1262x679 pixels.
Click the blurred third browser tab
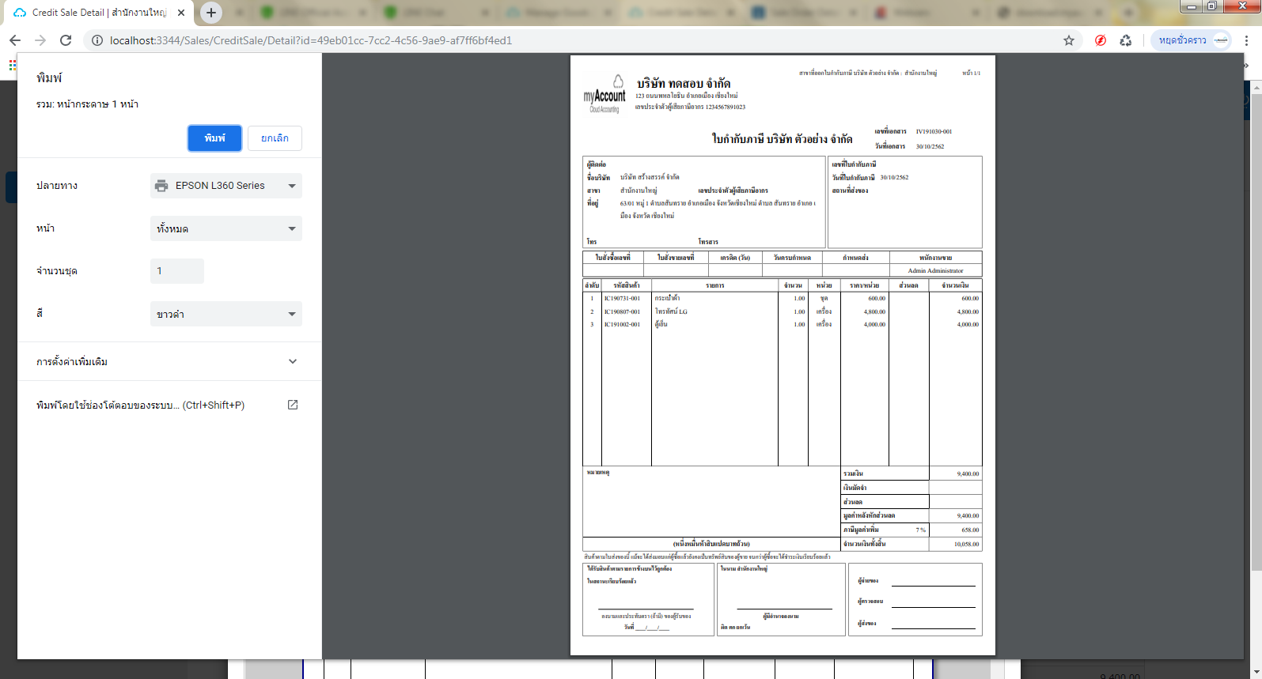pos(437,13)
